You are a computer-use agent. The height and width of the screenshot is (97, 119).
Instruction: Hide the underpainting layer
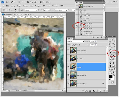coord(68,75)
